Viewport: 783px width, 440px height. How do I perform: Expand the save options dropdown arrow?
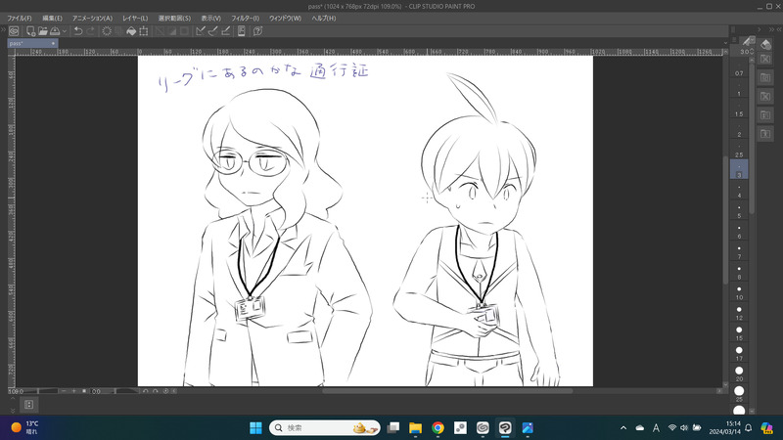coord(65,31)
